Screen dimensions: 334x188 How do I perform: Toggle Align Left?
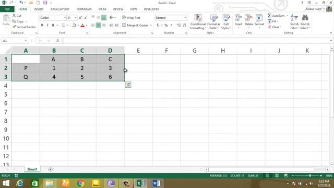(x=93, y=25)
